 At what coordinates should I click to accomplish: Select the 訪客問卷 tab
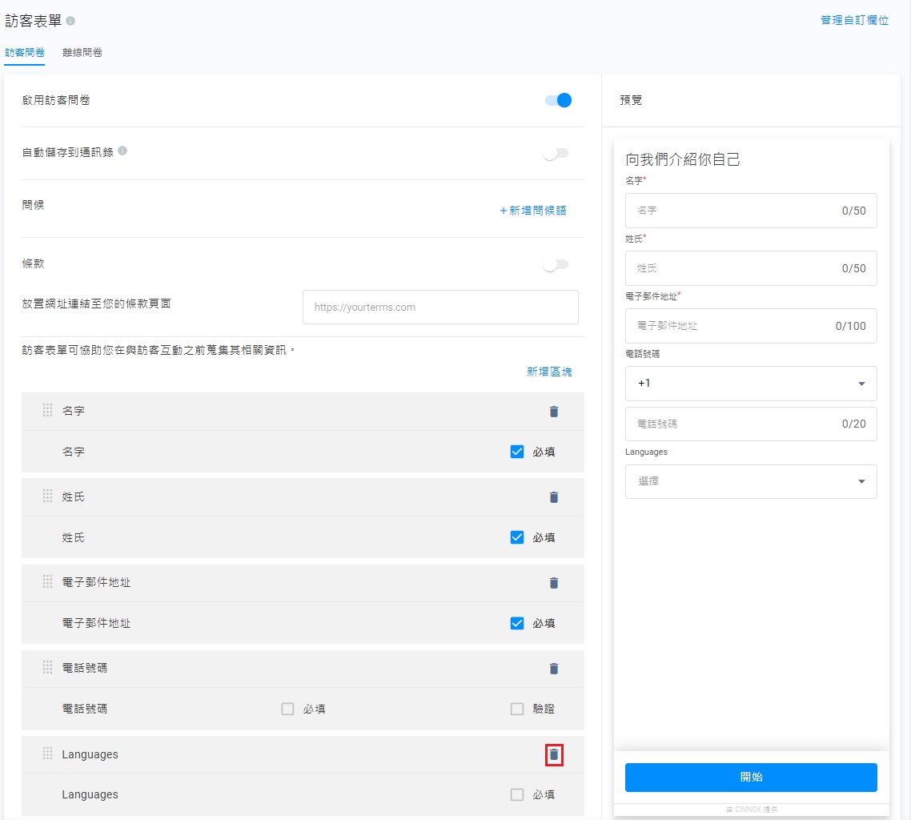[24, 53]
